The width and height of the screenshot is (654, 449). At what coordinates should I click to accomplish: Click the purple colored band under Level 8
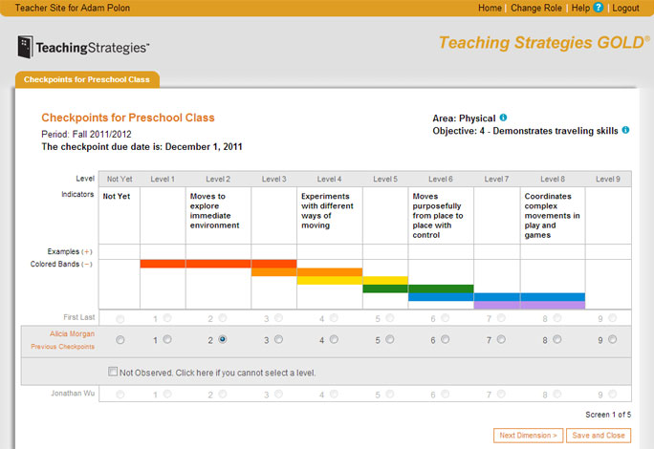pyautogui.click(x=553, y=305)
